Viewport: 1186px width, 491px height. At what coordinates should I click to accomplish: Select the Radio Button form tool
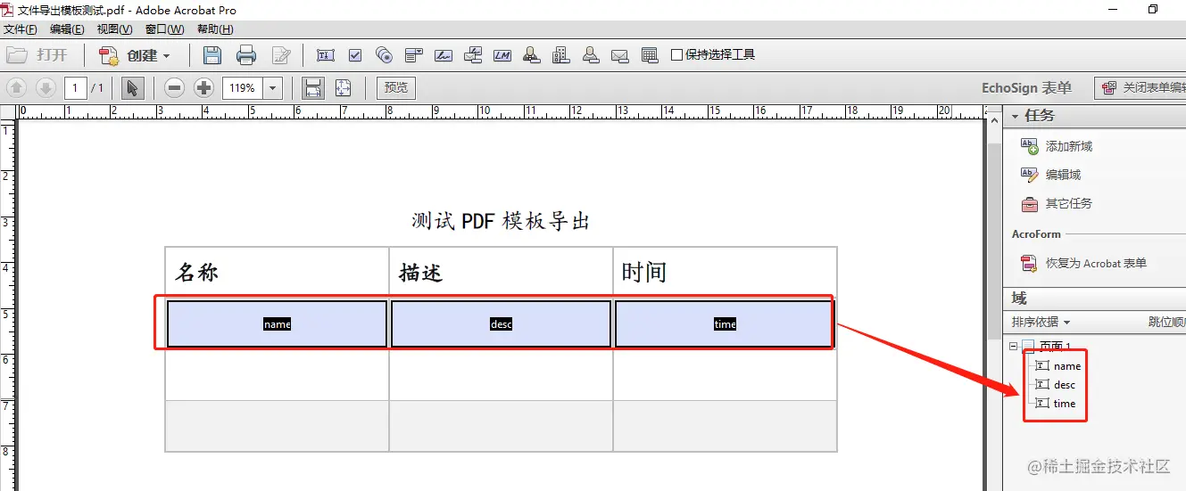[x=385, y=55]
